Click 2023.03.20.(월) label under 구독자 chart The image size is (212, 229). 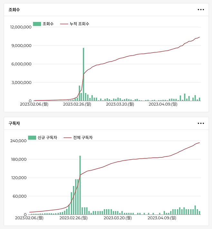click(117, 218)
